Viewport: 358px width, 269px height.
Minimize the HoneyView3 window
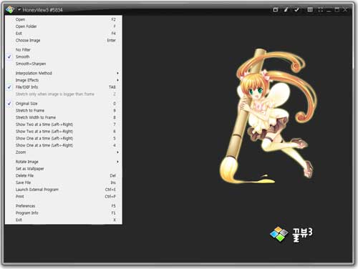tap(329, 9)
